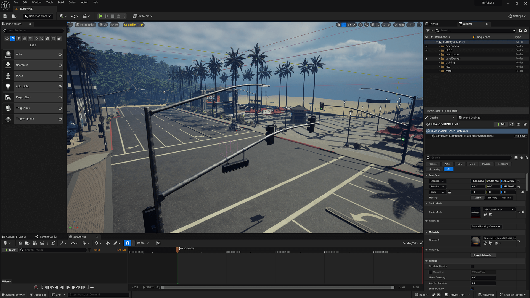Toggle the scale lock icon
Viewport: 530px width, 298px height.
click(x=449, y=192)
